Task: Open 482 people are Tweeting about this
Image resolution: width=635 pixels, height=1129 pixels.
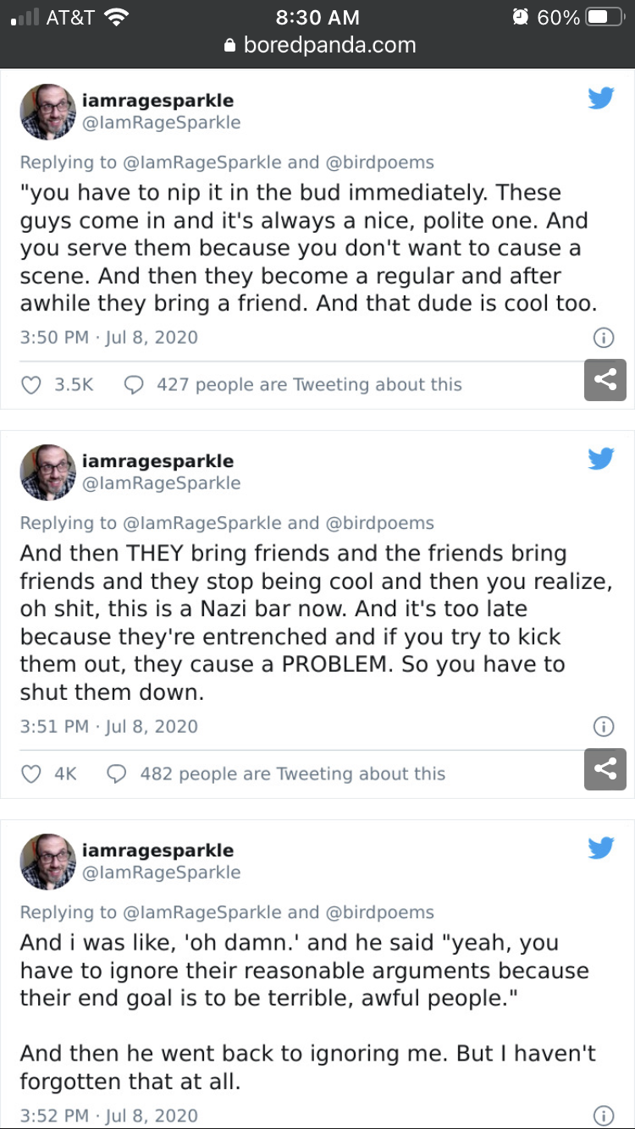Action: pos(292,774)
